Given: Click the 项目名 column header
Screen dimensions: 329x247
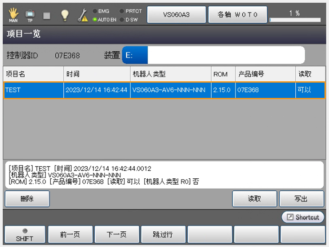Looking at the screenshot, I should (33, 74).
